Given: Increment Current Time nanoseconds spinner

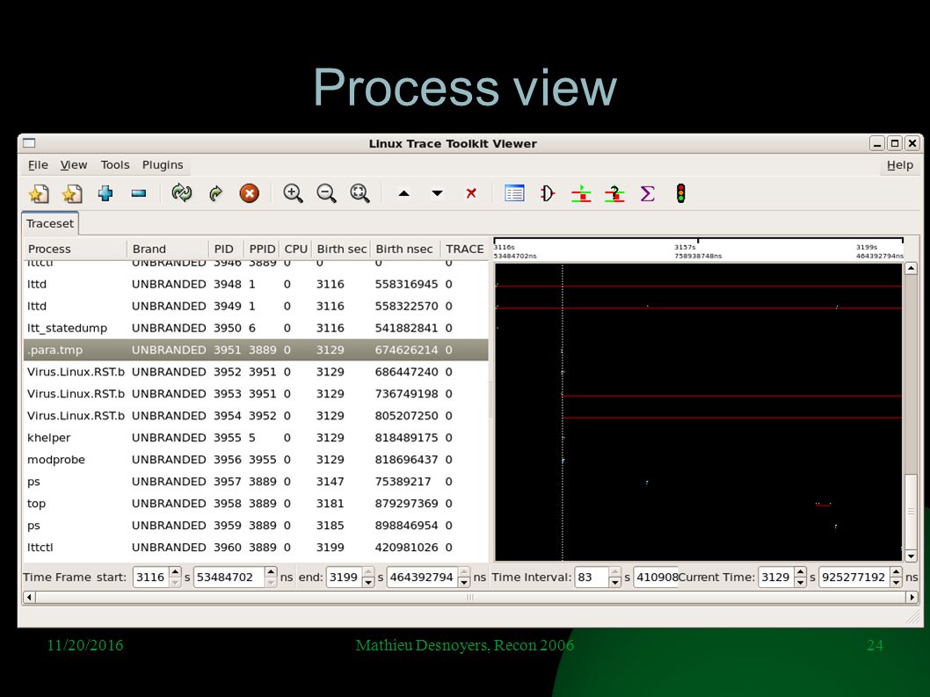Looking at the screenshot, I should [897, 572].
